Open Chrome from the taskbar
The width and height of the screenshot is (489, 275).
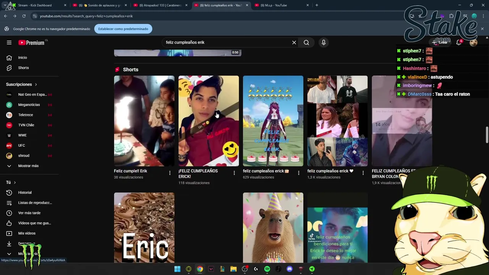tap(200, 269)
